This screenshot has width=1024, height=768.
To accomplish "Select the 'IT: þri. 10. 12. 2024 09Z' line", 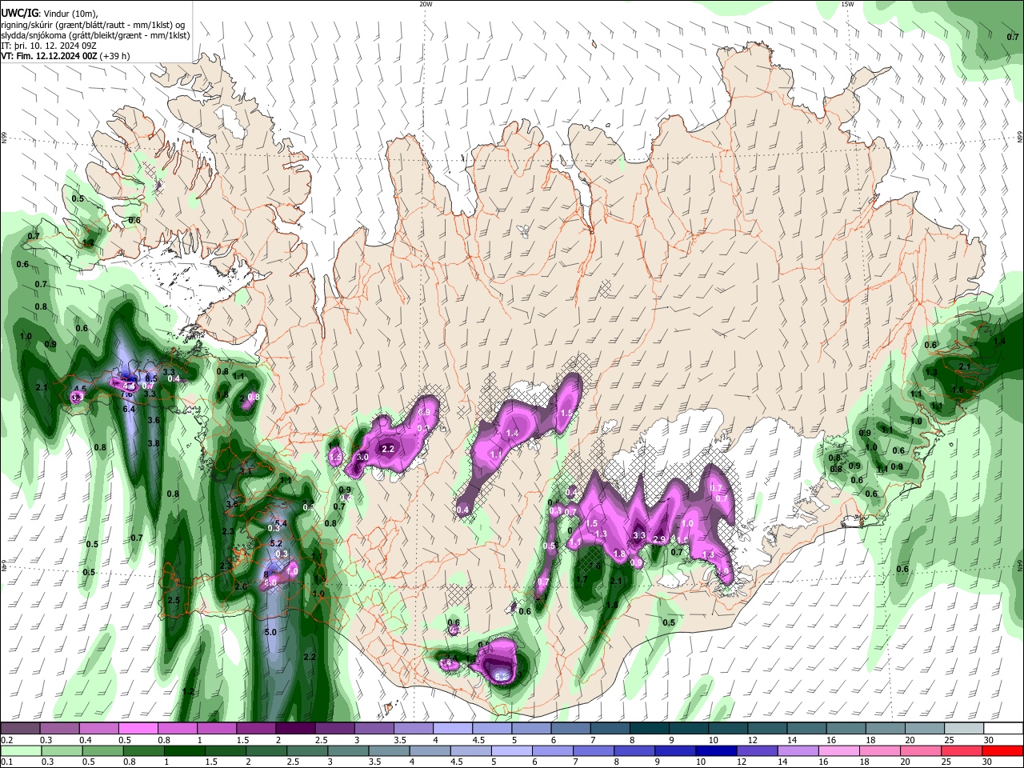I will tap(50, 46).
